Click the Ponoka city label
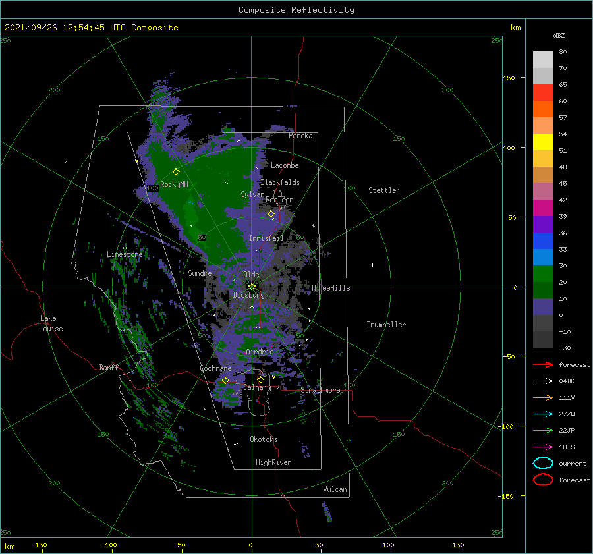Viewport: 593px width, 554px height. tap(300, 136)
